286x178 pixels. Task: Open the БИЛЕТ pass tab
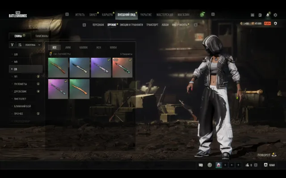(93, 15)
